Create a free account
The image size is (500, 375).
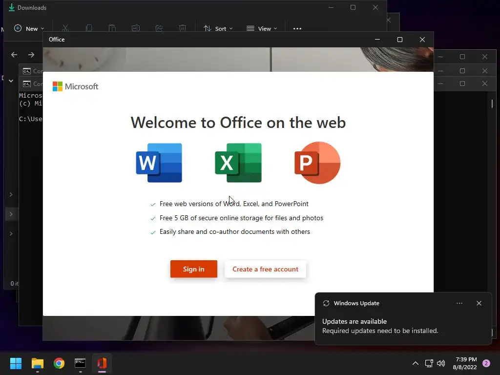265,269
